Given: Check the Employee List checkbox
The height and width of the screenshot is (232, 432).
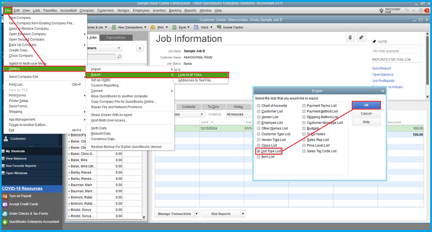Looking at the screenshot, I should point(259,123).
